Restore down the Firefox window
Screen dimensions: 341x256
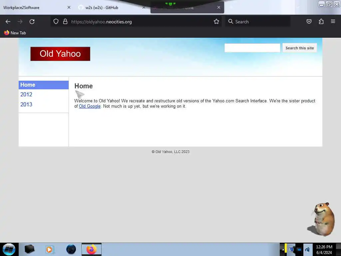[x=329, y=4]
